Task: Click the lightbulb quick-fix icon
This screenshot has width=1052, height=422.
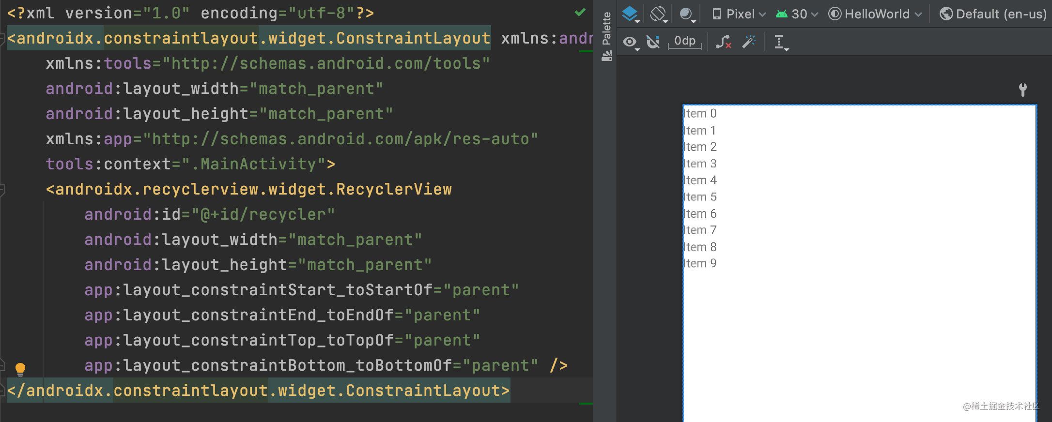Action: click(20, 369)
